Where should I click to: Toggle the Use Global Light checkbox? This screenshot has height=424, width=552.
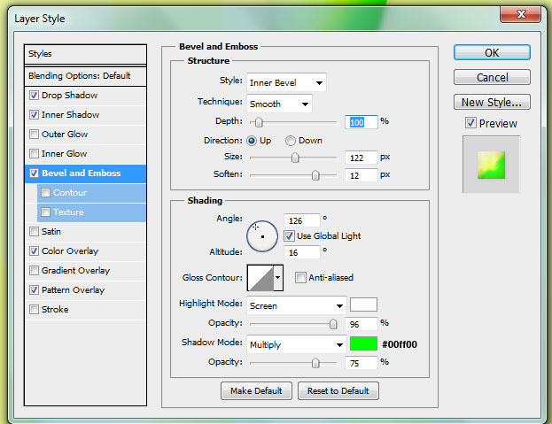[x=290, y=236]
